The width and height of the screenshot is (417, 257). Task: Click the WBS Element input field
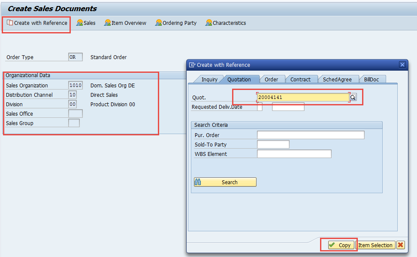[x=294, y=154]
